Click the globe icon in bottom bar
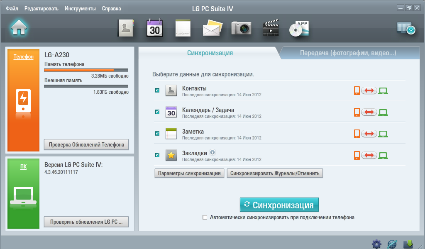425x249 pixels. coord(392,244)
